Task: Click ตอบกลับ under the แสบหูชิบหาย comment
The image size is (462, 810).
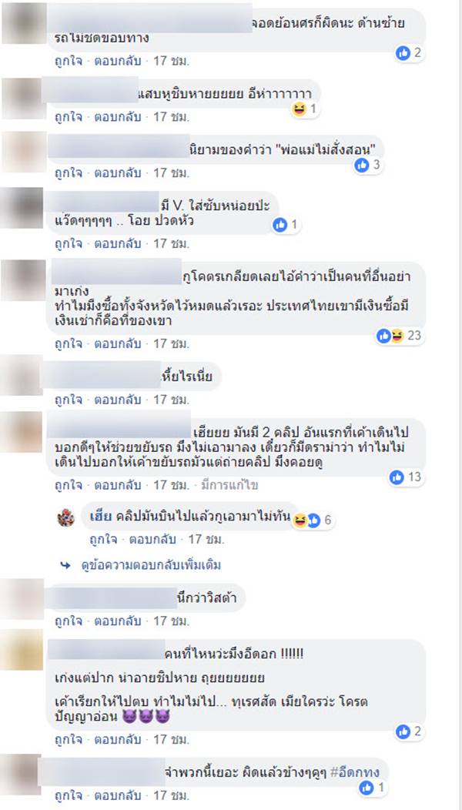Action: pyautogui.click(x=117, y=117)
